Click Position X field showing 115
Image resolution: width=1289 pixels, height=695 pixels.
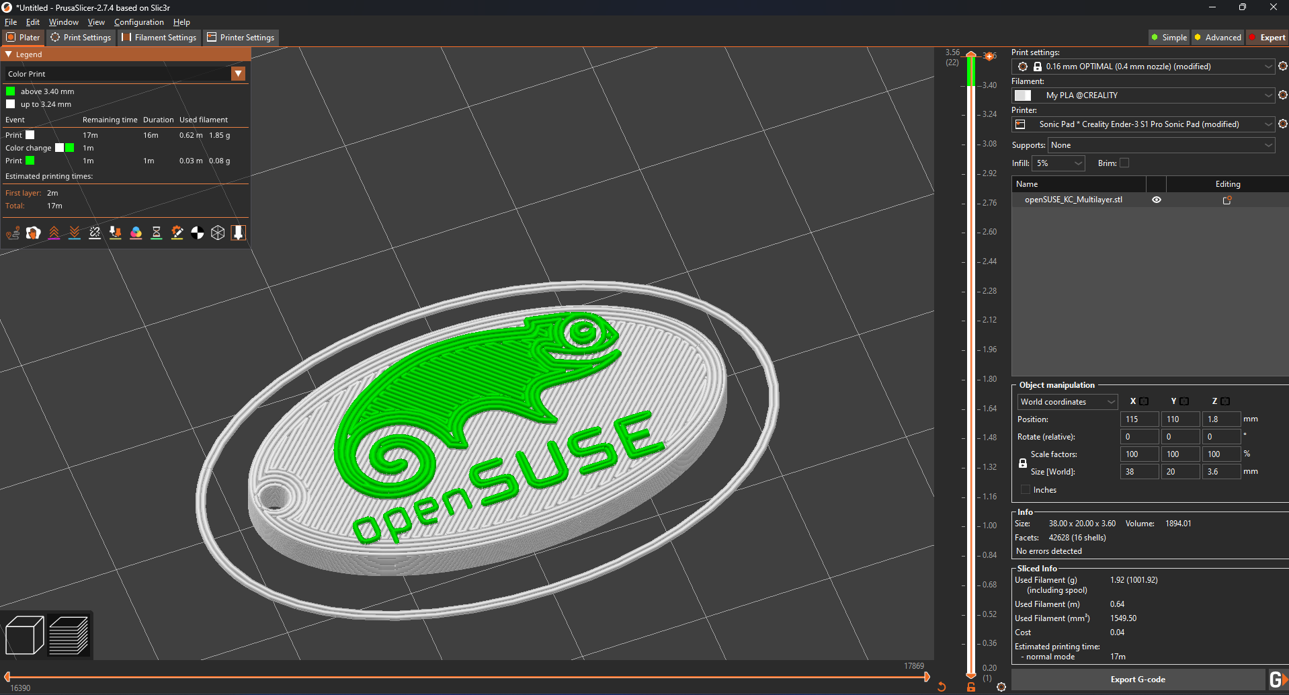pyautogui.click(x=1140, y=419)
